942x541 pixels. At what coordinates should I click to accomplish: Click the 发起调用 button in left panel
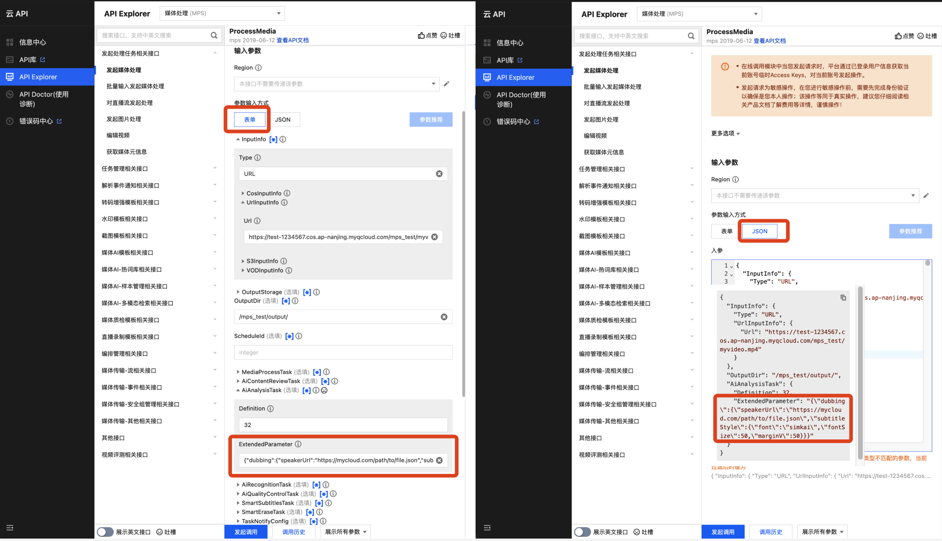tap(246, 532)
